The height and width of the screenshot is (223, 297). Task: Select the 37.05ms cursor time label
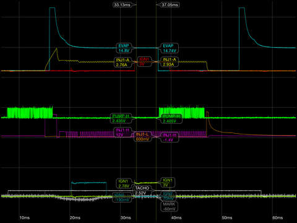(x=170, y=4)
